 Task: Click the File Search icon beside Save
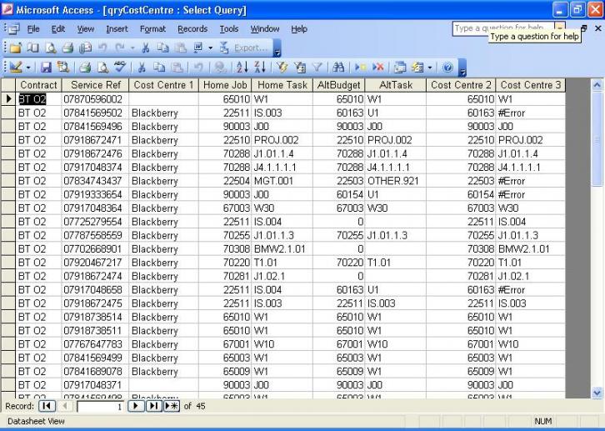[62, 68]
